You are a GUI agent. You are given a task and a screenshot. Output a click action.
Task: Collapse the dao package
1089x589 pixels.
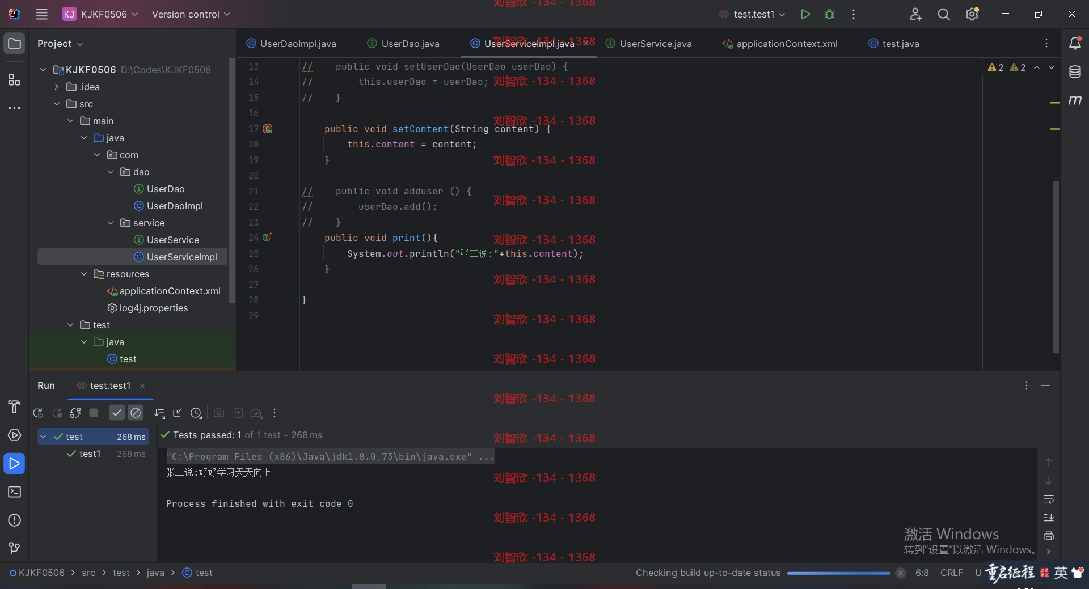[x=111, y=172]
